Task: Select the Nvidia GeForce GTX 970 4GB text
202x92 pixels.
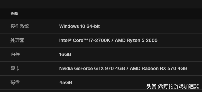Action: pyautogui.click(x=92, y=68)
